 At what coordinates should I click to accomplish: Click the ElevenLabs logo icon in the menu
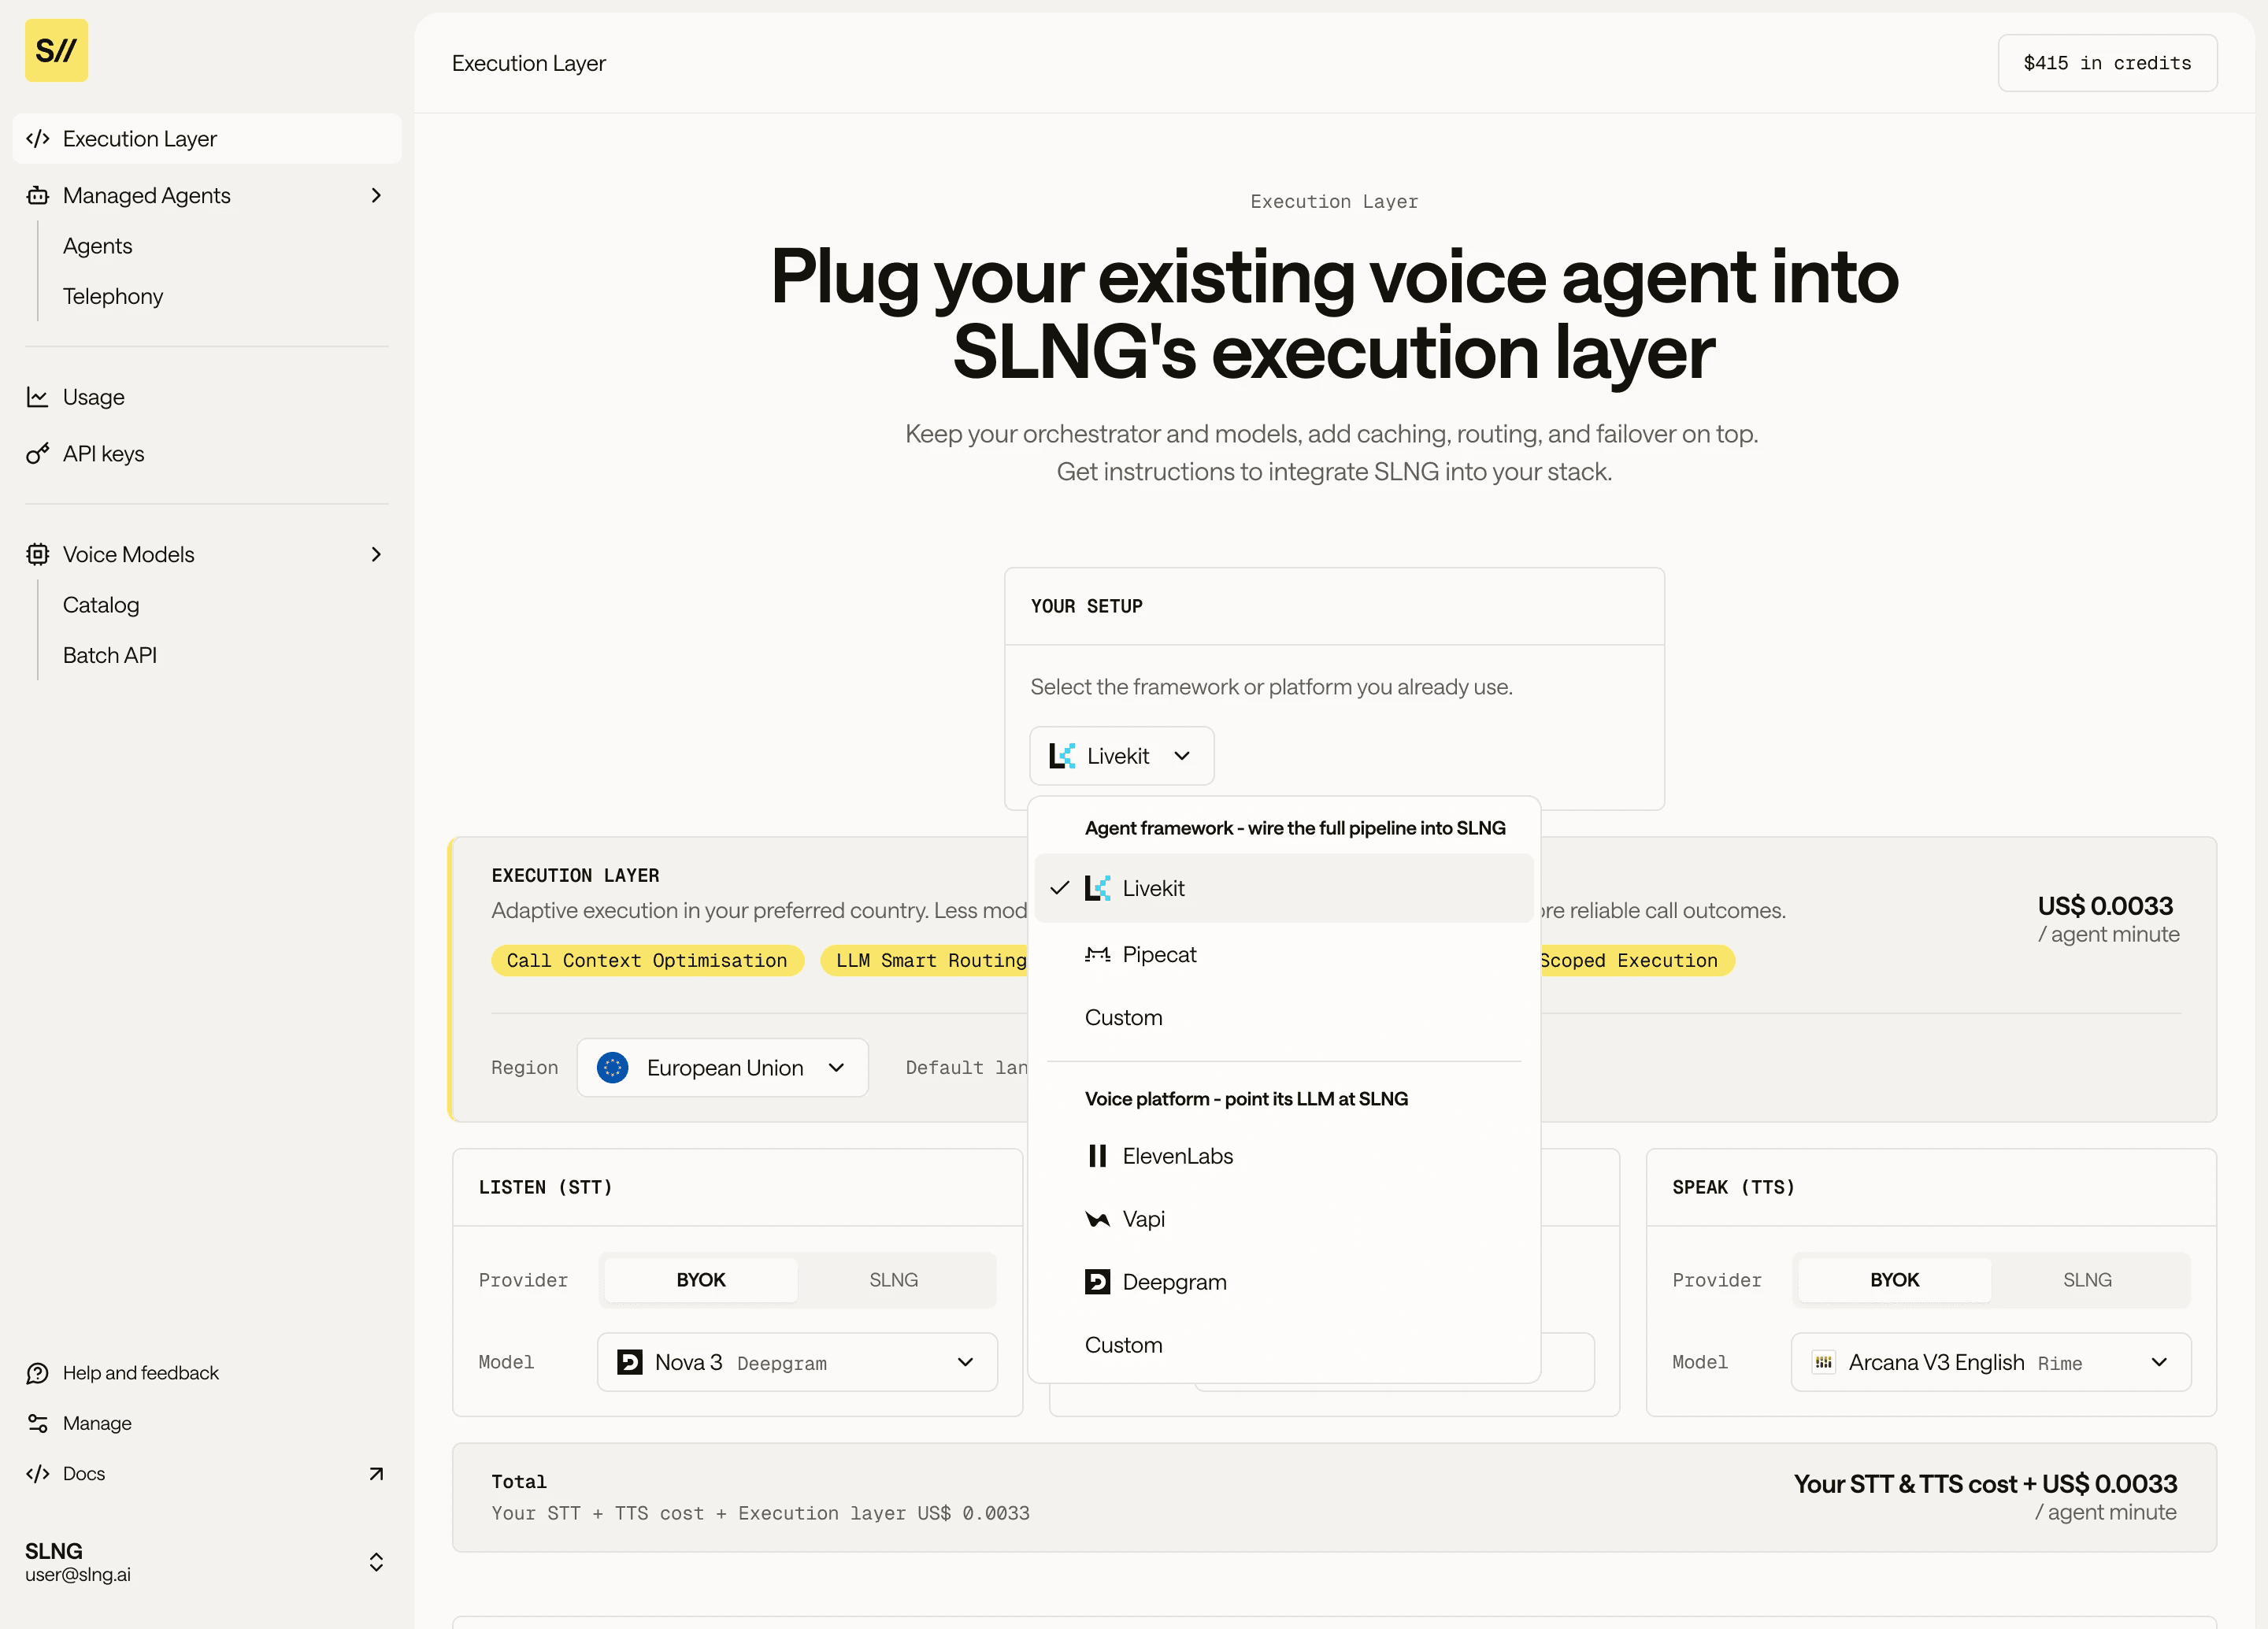point(1097,1156)
